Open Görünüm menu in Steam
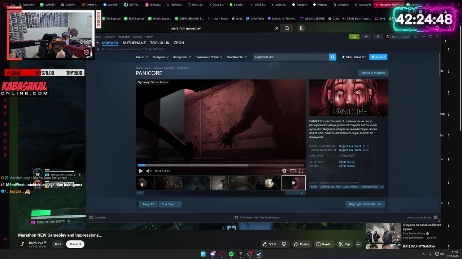This screenshot has height=259, width=462. 109,37
